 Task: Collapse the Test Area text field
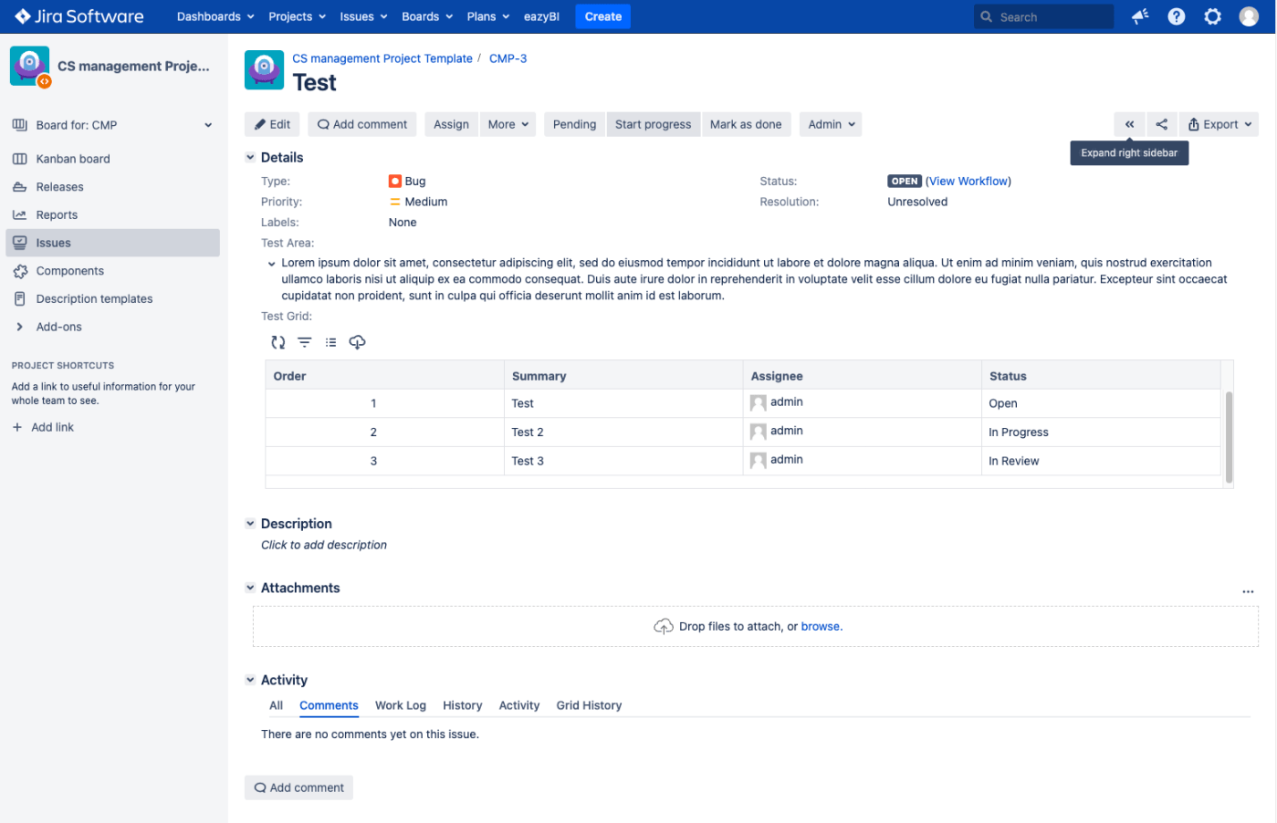point(271,264)
